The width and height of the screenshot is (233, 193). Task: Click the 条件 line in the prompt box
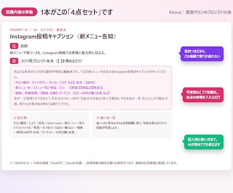pos(91,101)
